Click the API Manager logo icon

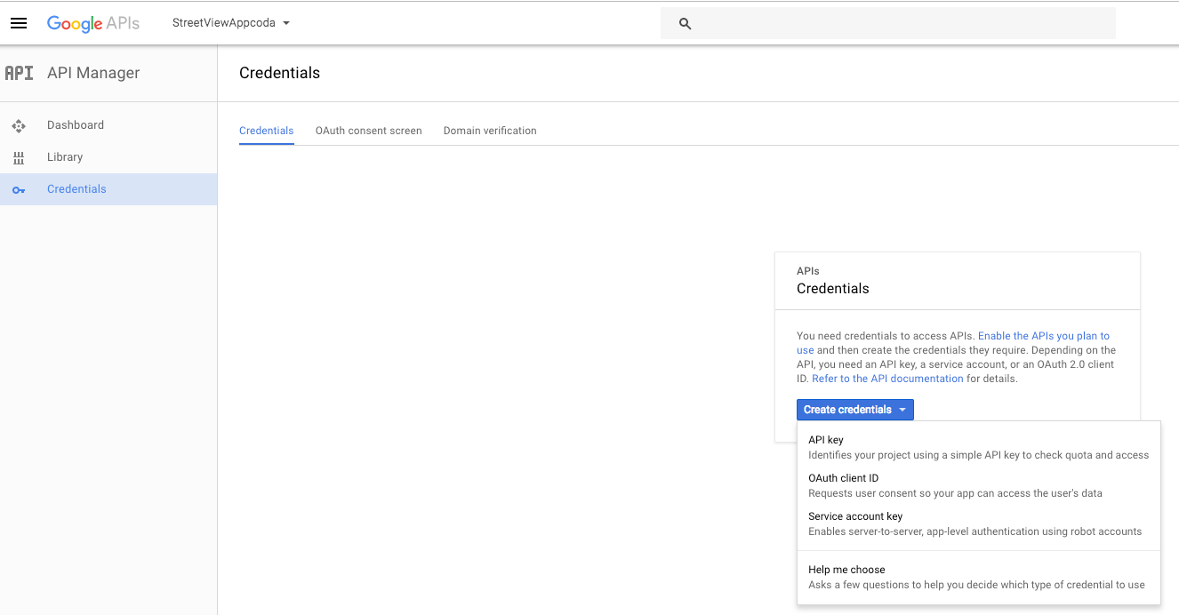pos(19,73)
